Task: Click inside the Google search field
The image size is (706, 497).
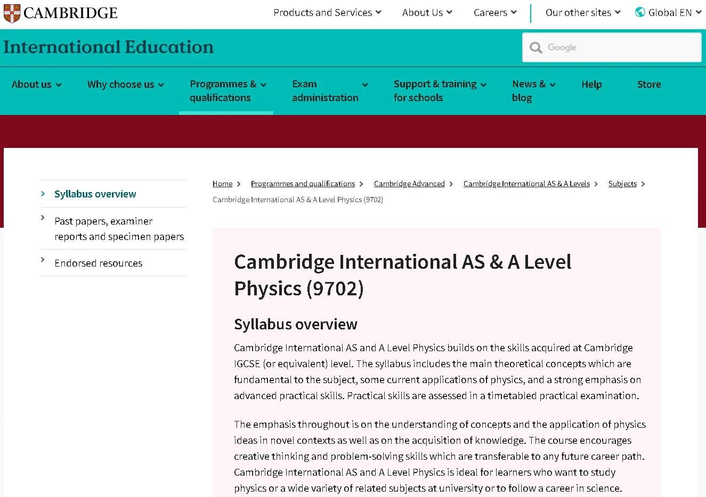Action: coord(612,47)
